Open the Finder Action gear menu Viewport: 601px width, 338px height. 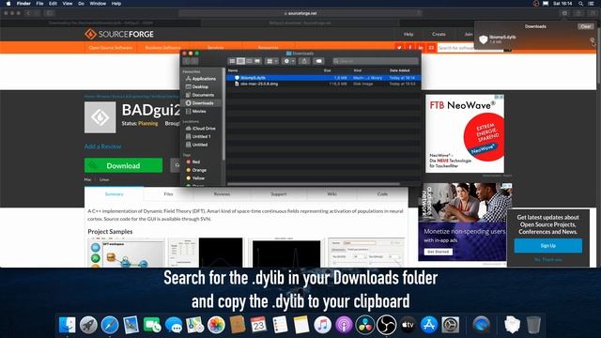coord(288,61)
